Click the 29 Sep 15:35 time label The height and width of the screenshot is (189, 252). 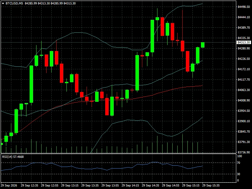point(211,186)
